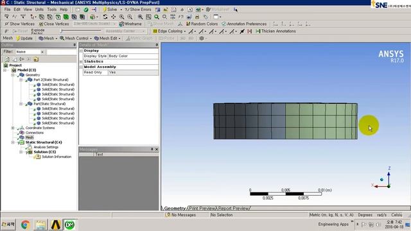This screenshot has height=231, width=411.
Task: Click the Connections node icon in outline
Action: 22,133
